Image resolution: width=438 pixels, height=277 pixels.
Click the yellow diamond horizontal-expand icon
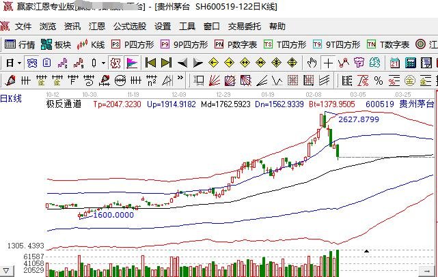[x=245, y=63]
